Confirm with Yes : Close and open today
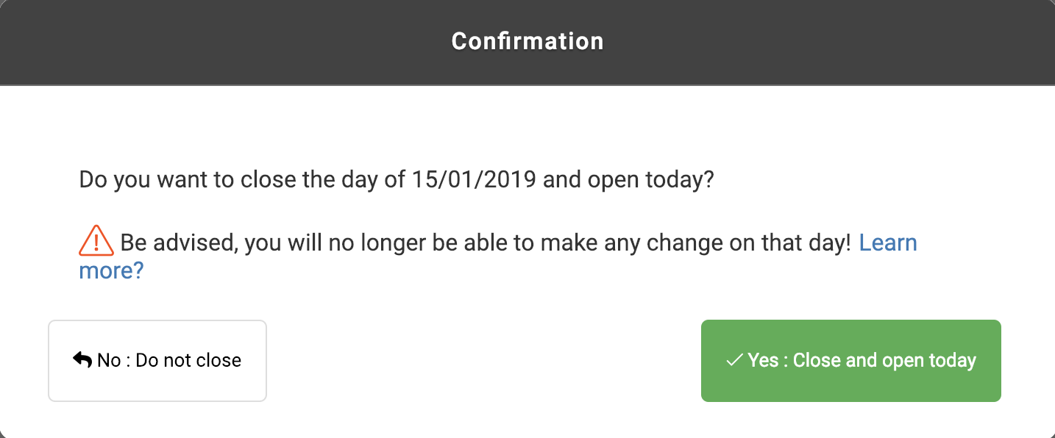 point(851,361)
